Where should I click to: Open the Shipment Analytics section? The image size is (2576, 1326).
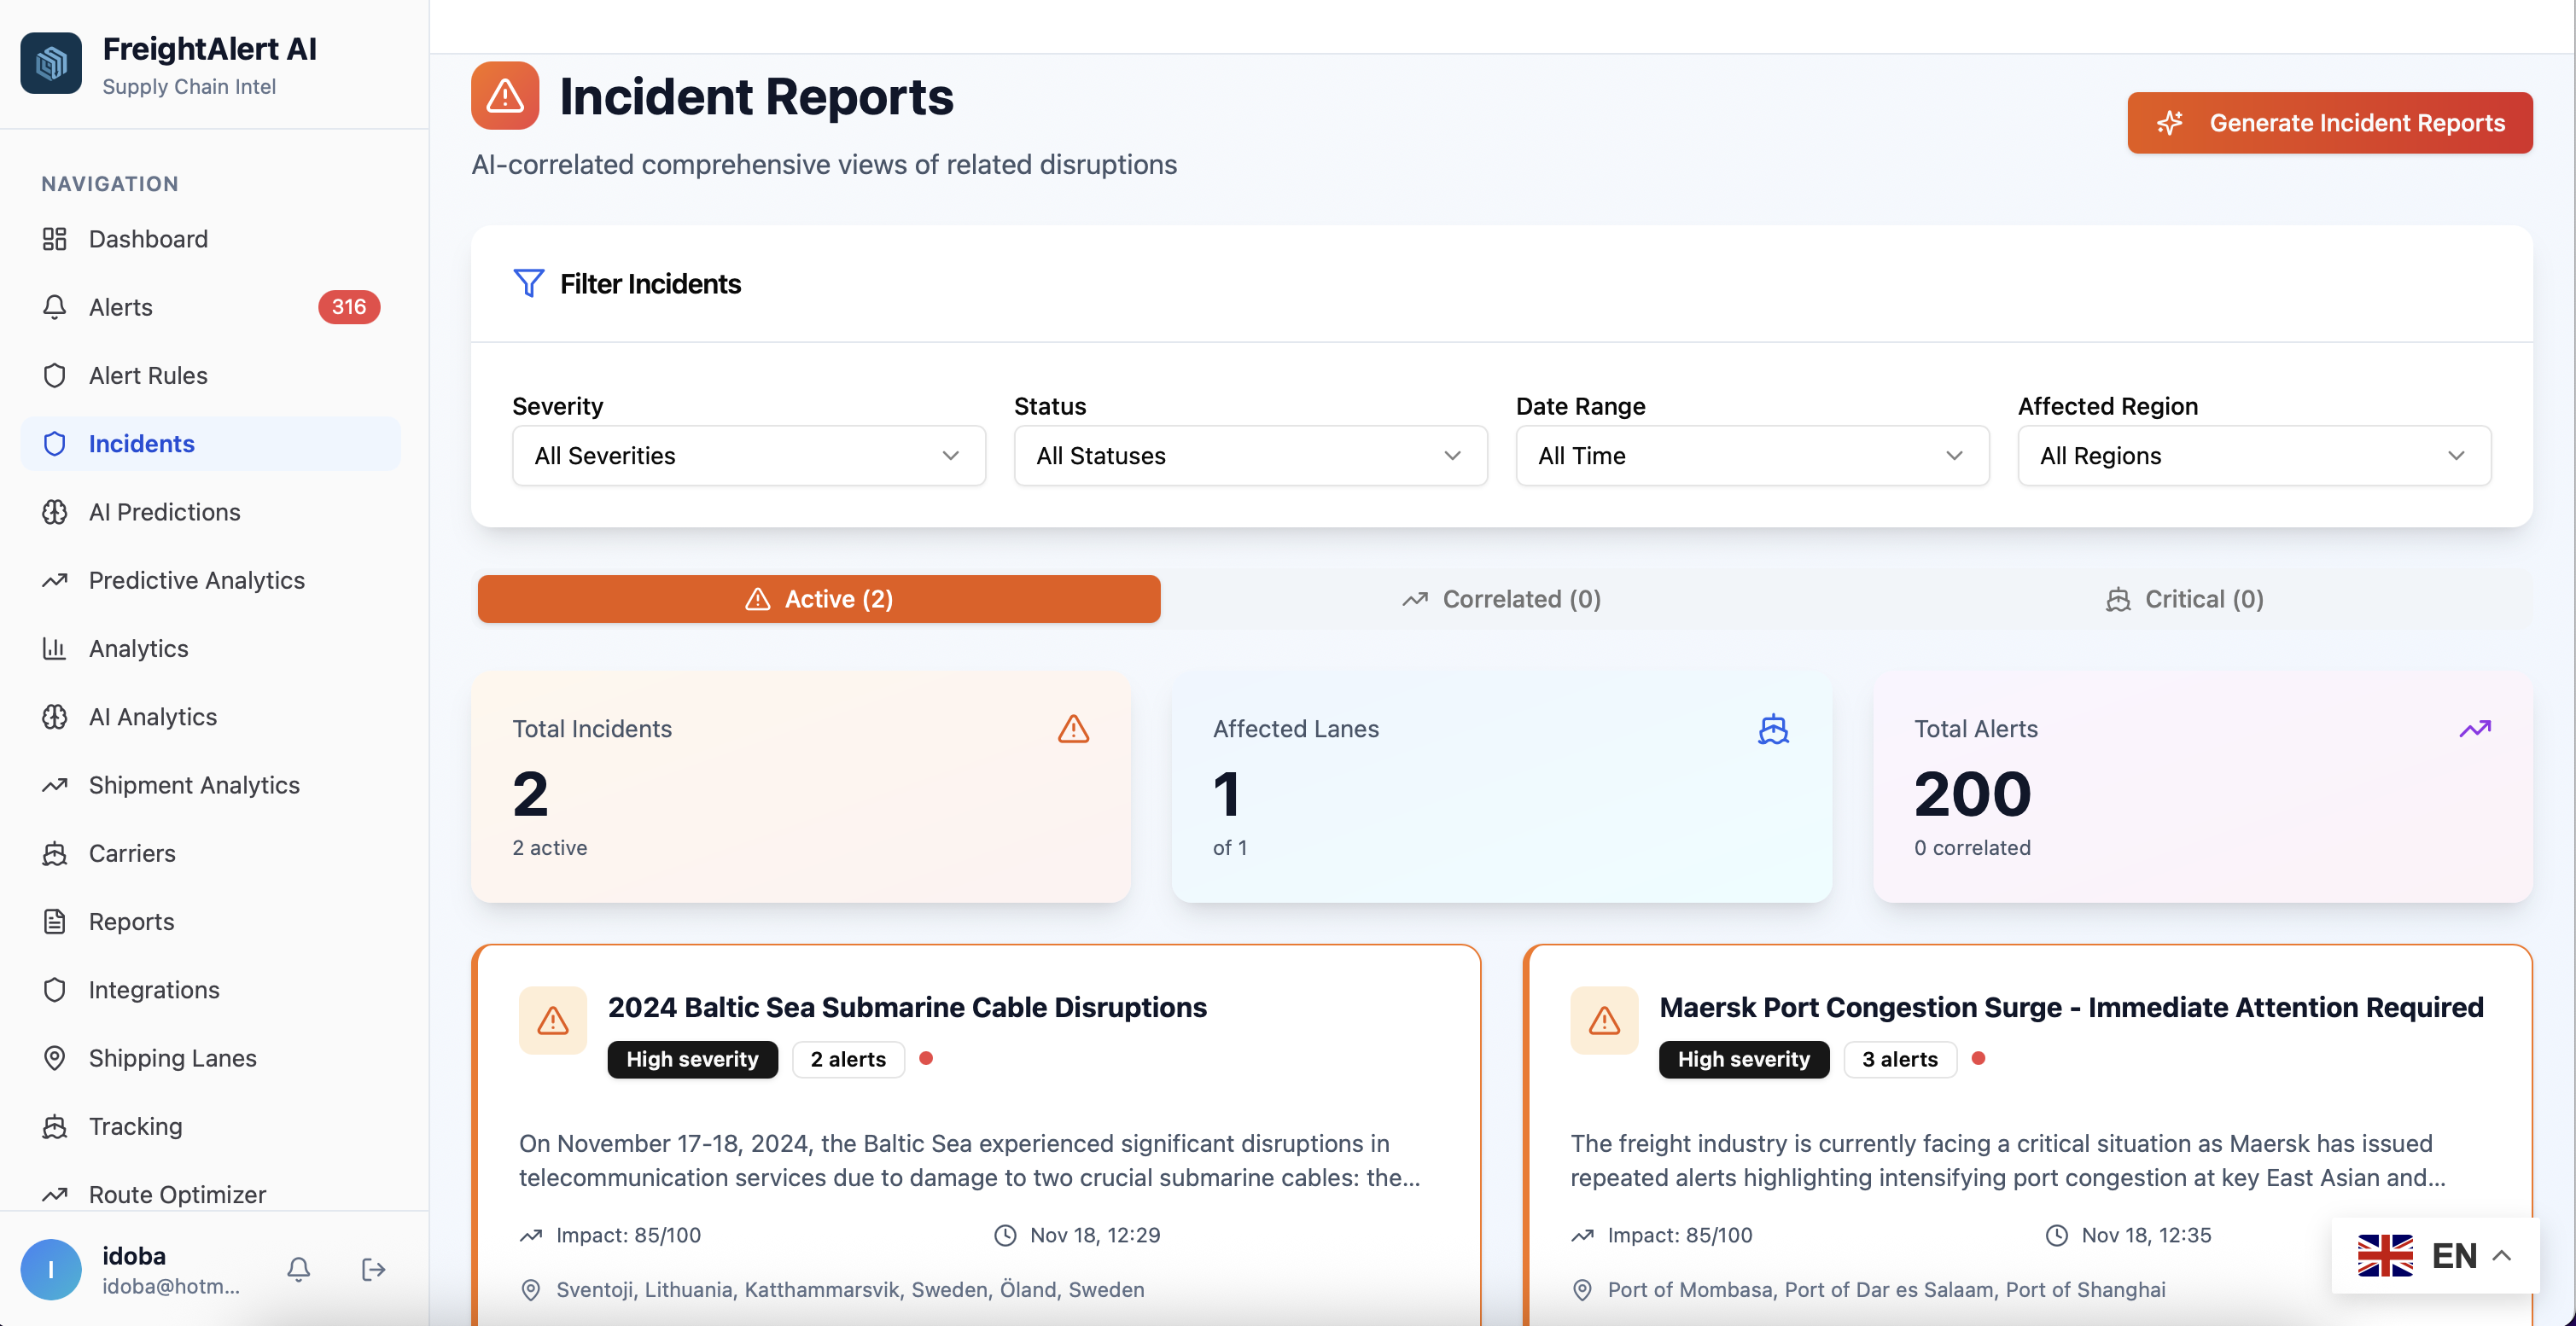194,785
